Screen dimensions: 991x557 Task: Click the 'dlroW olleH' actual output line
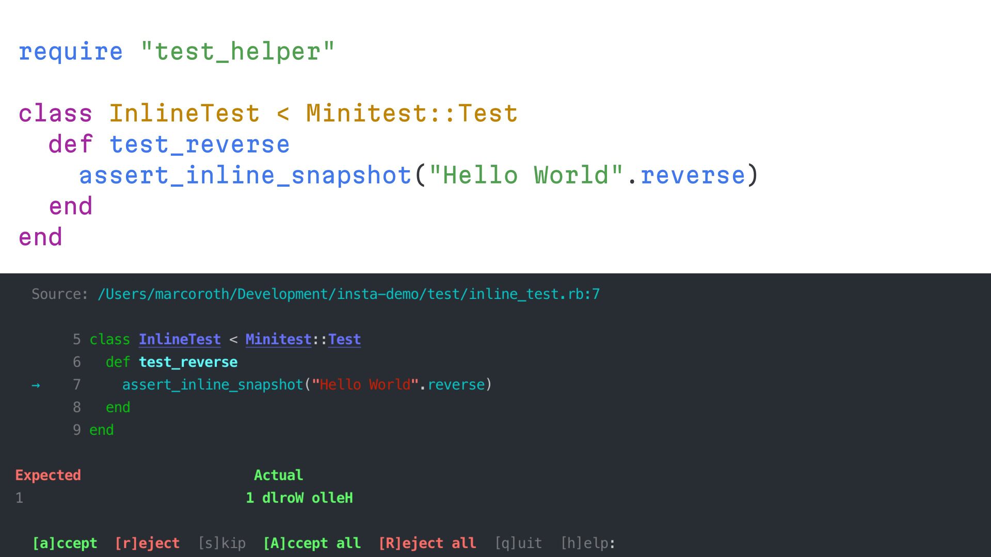[307, 498]
